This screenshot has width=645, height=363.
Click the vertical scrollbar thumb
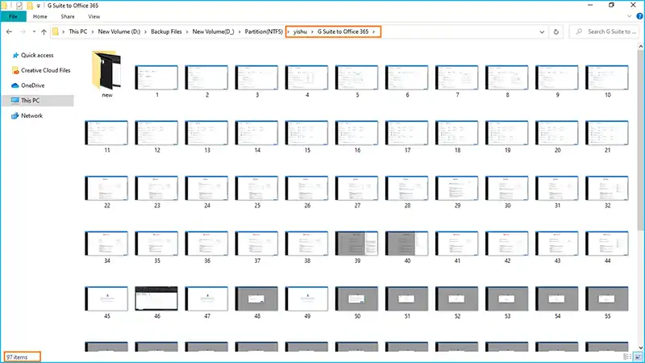point(640,140)
